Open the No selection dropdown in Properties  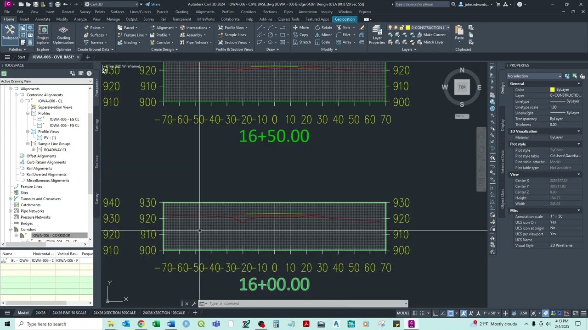pyautogui.click(x=535, y=76)
